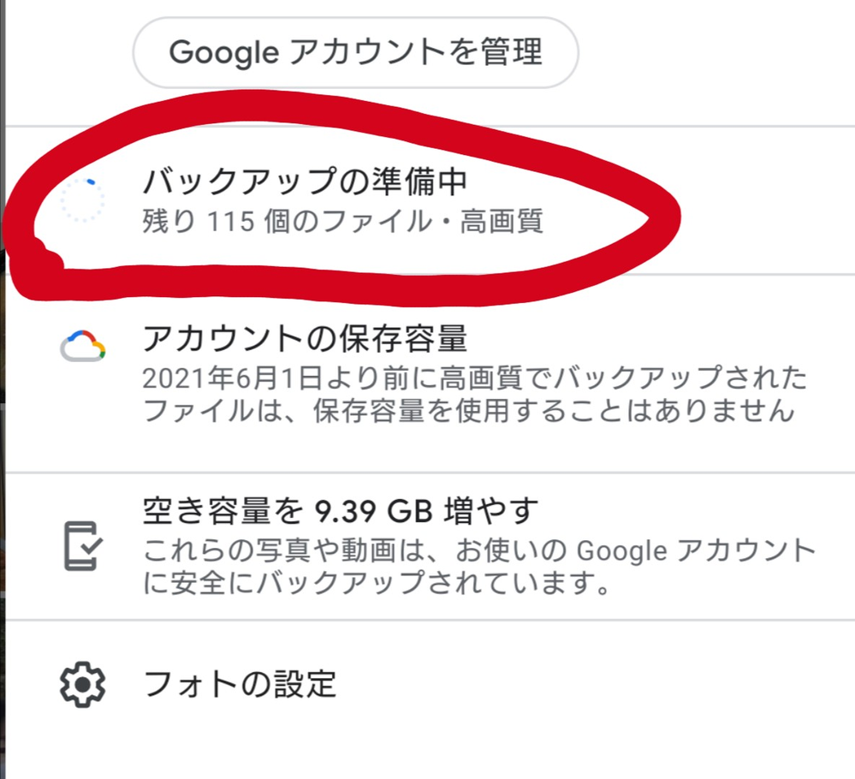This screenshot has width=855, height=779.
Task: Select the red circled backup area
Action: (342, 201)
